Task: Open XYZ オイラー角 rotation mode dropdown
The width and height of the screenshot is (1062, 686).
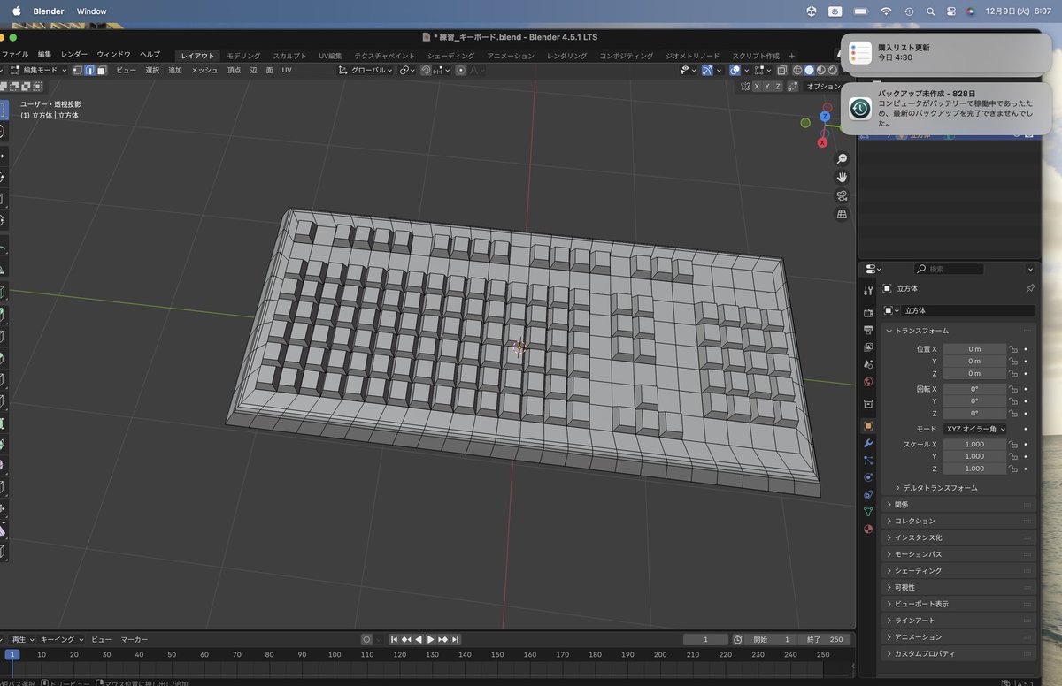Action: point(974,429)
